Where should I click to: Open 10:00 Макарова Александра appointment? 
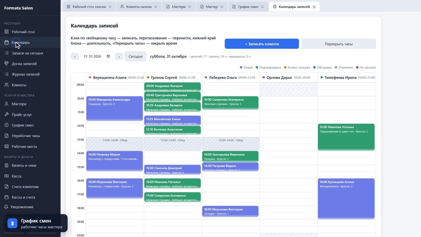click(114, 109)
